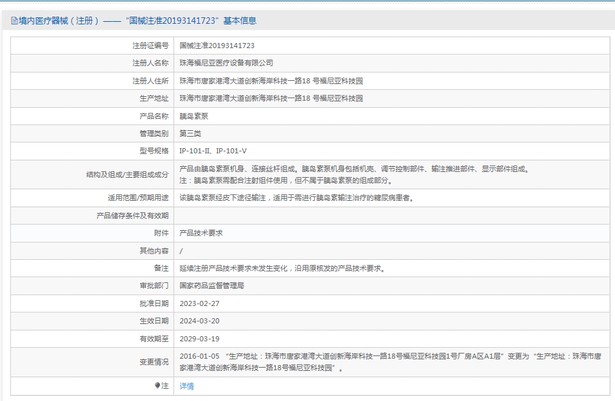Click the 第三类 management category value
Viewport: 615px width, 401px height.
pyautogui.click(x=190, y=133)
